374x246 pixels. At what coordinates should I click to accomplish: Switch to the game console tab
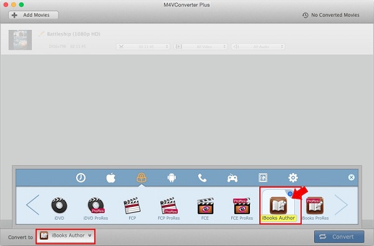(233, 178)
